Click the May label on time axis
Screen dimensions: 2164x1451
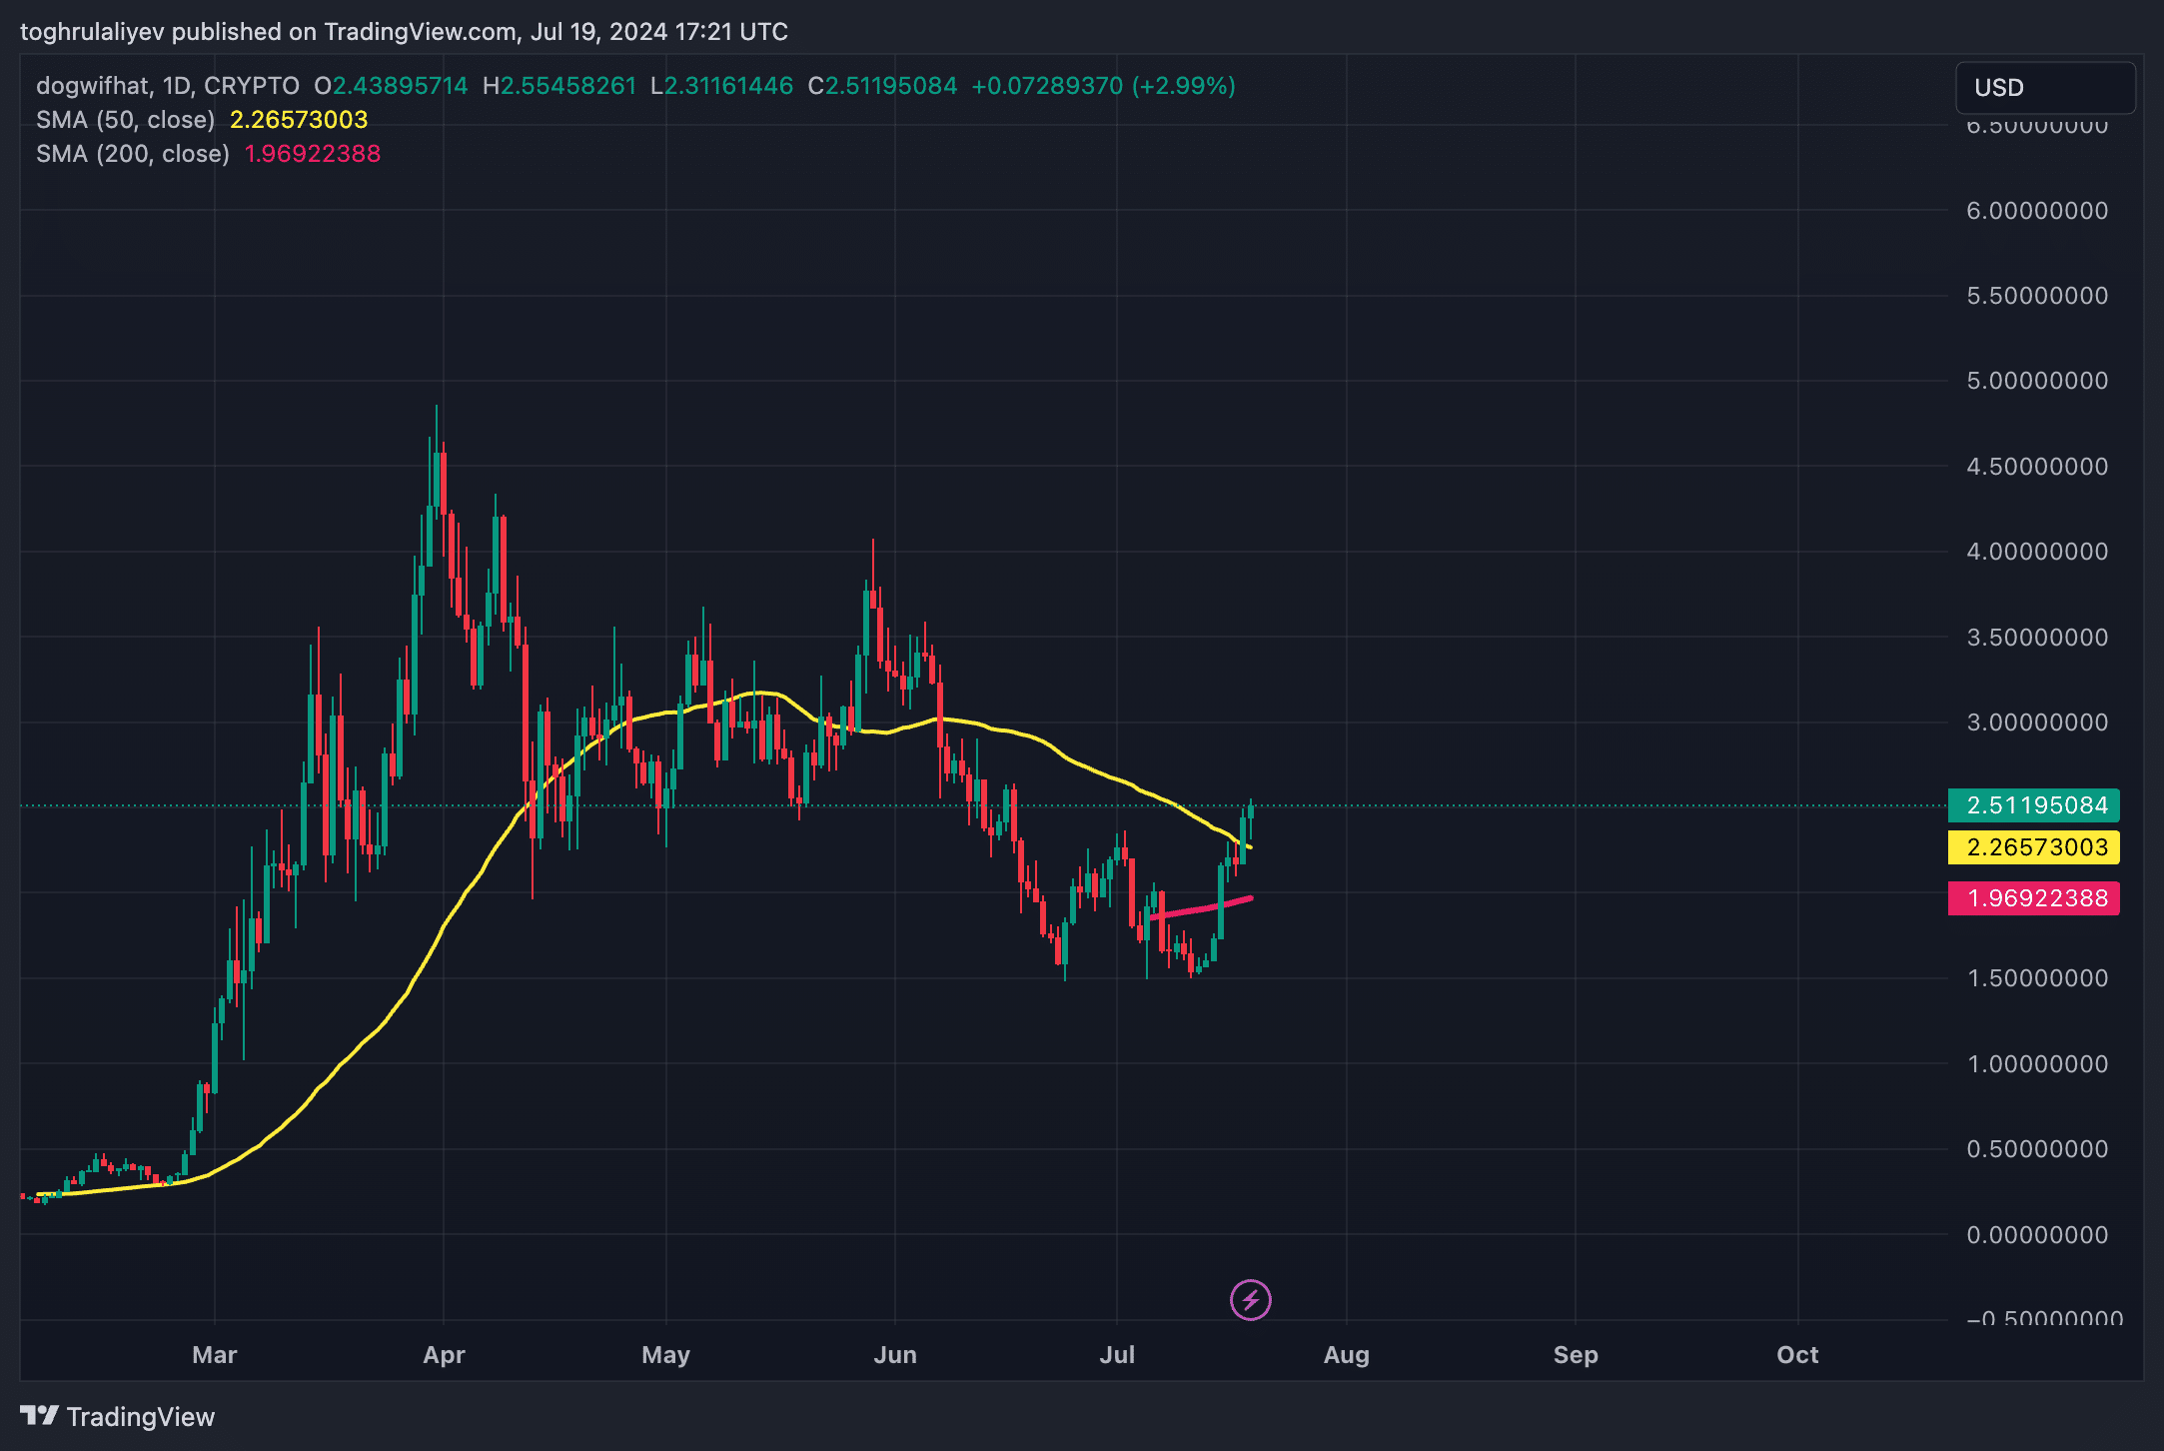click(665, 1355)
